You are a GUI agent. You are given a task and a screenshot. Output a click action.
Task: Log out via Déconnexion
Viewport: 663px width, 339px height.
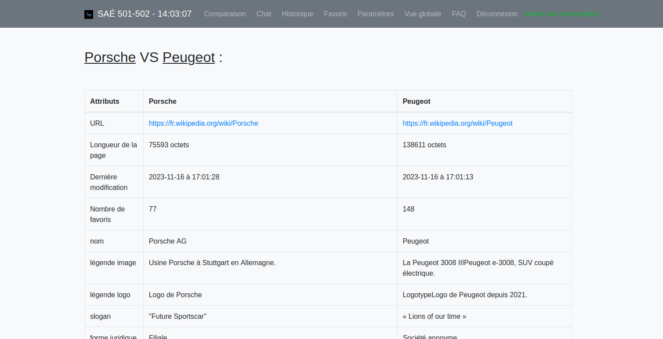point(496,14)
